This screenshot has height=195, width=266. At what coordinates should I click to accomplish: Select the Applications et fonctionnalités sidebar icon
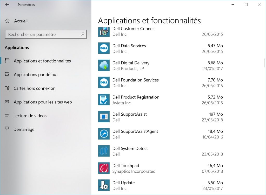7,60
